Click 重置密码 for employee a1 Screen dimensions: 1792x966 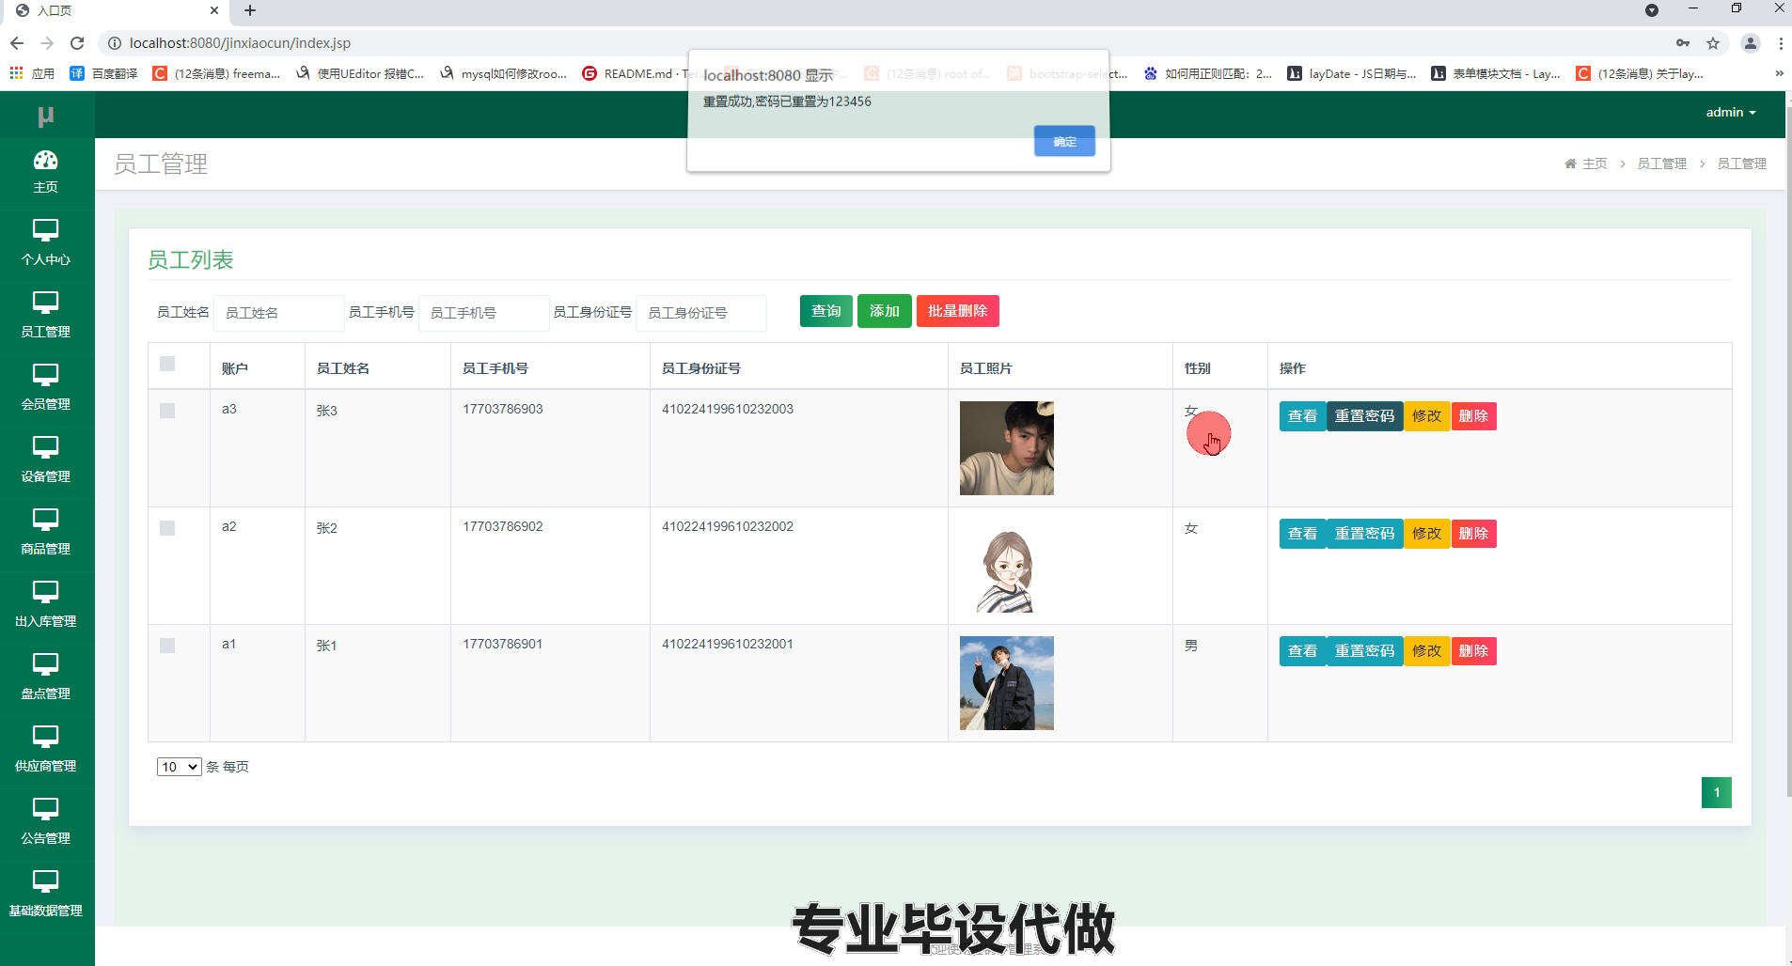click(x=1364, y=651)
